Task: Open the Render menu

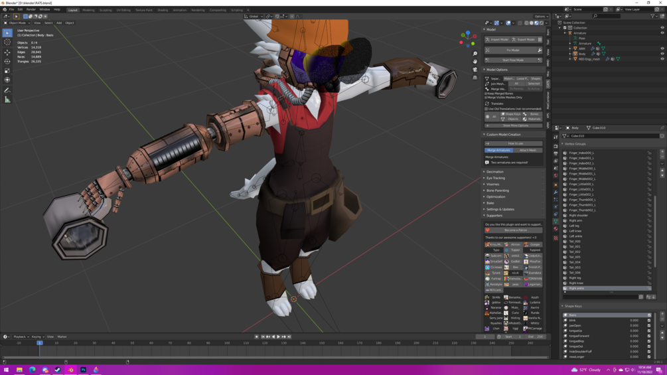Action: pos(31,9)
